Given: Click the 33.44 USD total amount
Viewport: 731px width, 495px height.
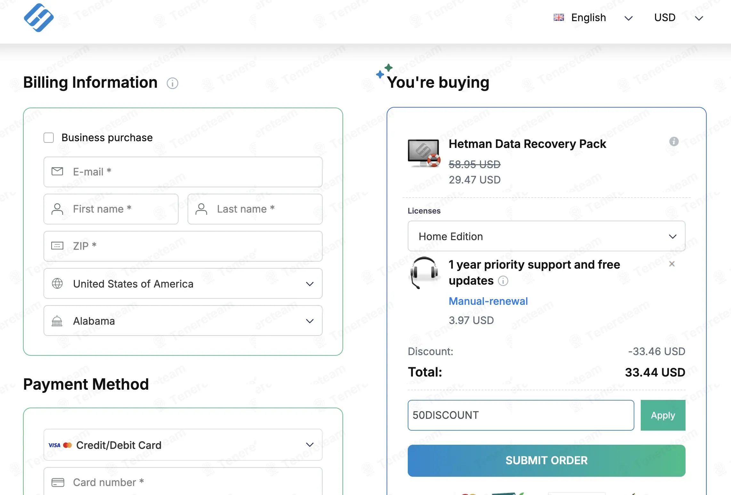Looking at the screenshot, I should coord(655,372).
